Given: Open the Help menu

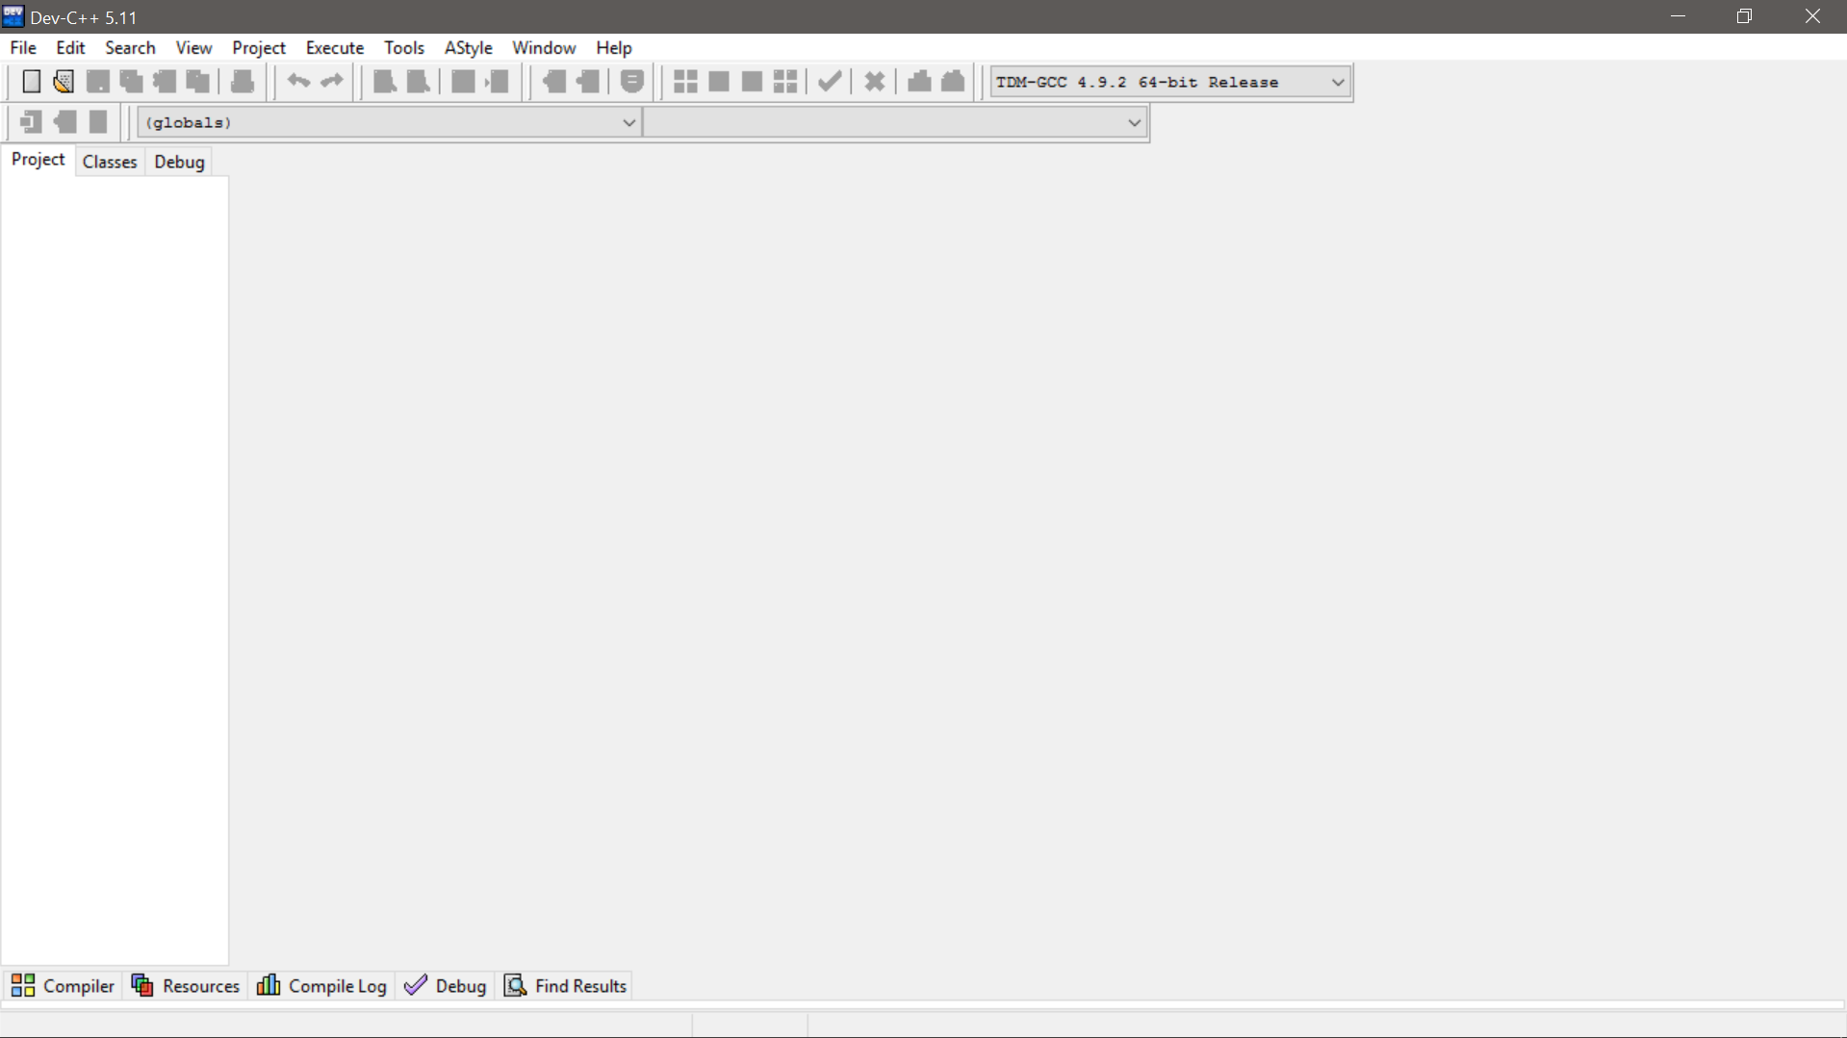Looking at the screenshot, I should coord(614,47).
